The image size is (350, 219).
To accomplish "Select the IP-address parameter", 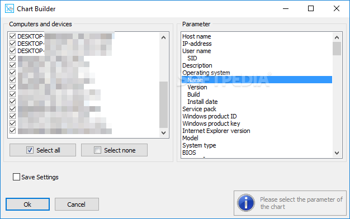I will 257,44.
